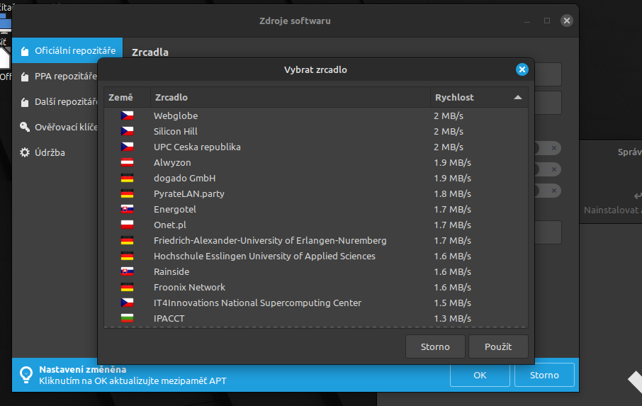
Task: Click the Polish flag icon beside Onet.pl
Action: click(x=127, y=225)
